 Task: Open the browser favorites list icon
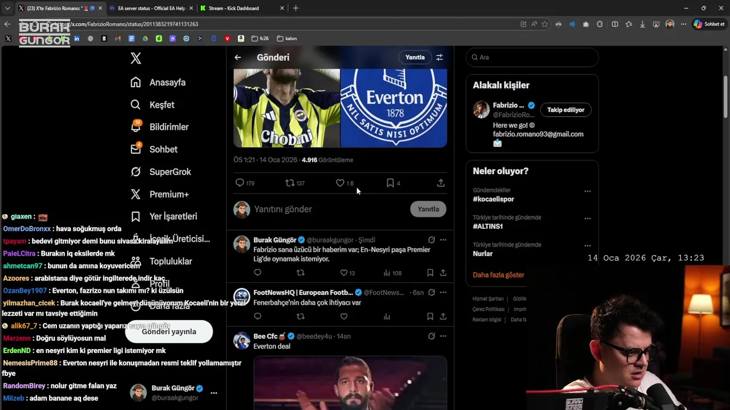[x=628, y=24]
